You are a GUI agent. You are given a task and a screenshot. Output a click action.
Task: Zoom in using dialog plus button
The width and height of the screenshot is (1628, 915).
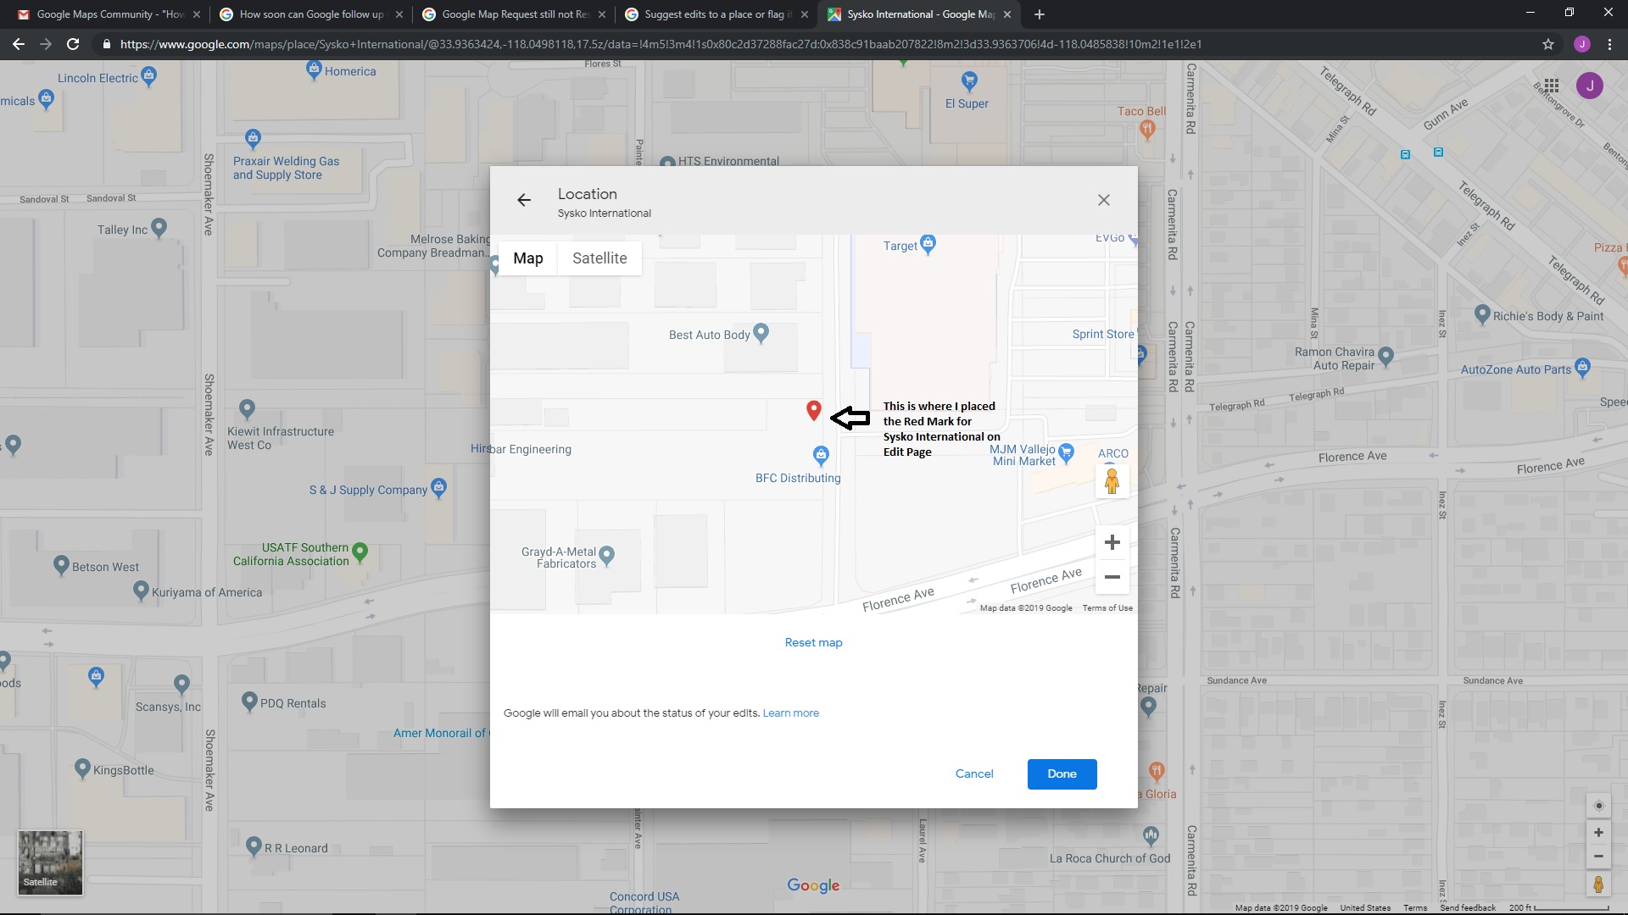(x=1112, y=542)
